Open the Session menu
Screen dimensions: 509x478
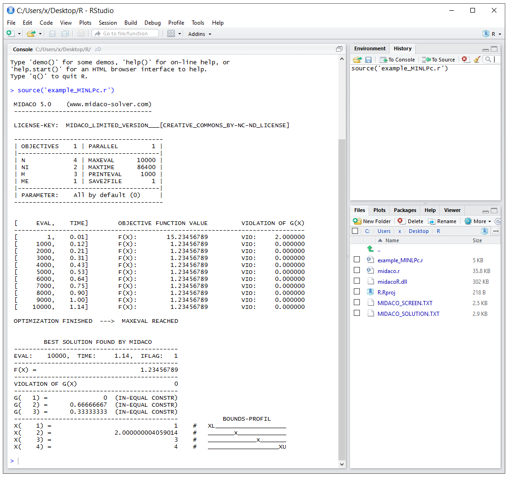point(108,23)
